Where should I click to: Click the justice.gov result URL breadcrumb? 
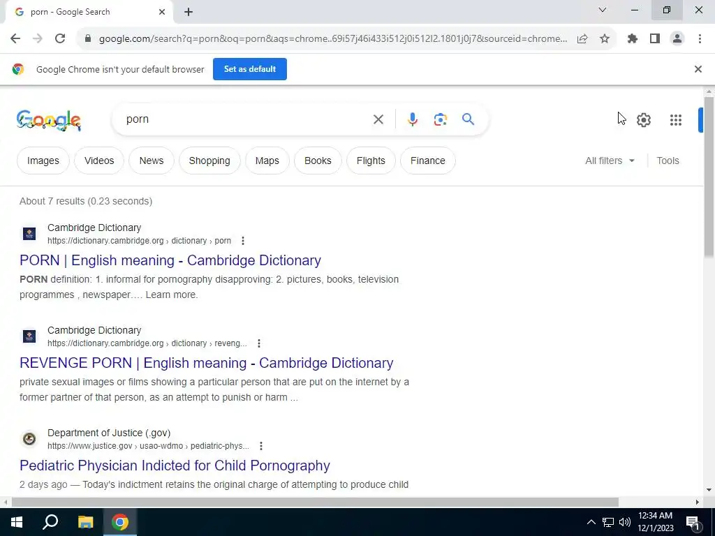point(148,446)
